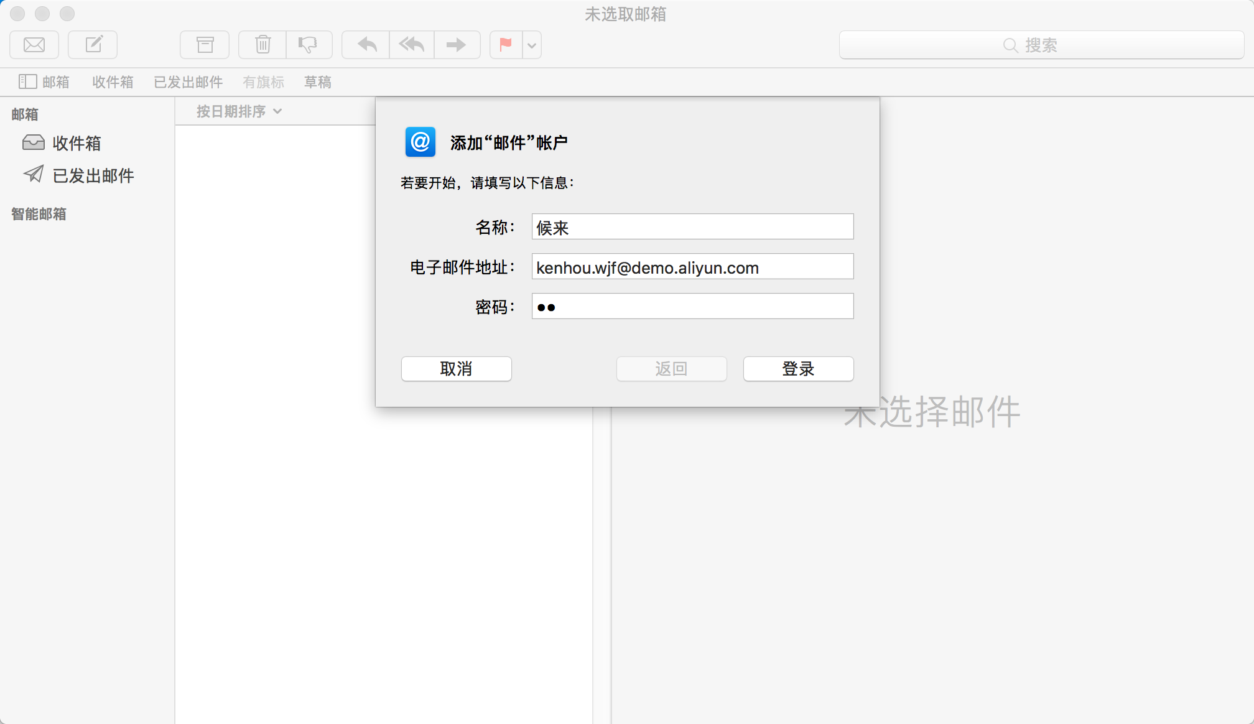Click the email address input field
1254x724 pixels.
(692, 267)
